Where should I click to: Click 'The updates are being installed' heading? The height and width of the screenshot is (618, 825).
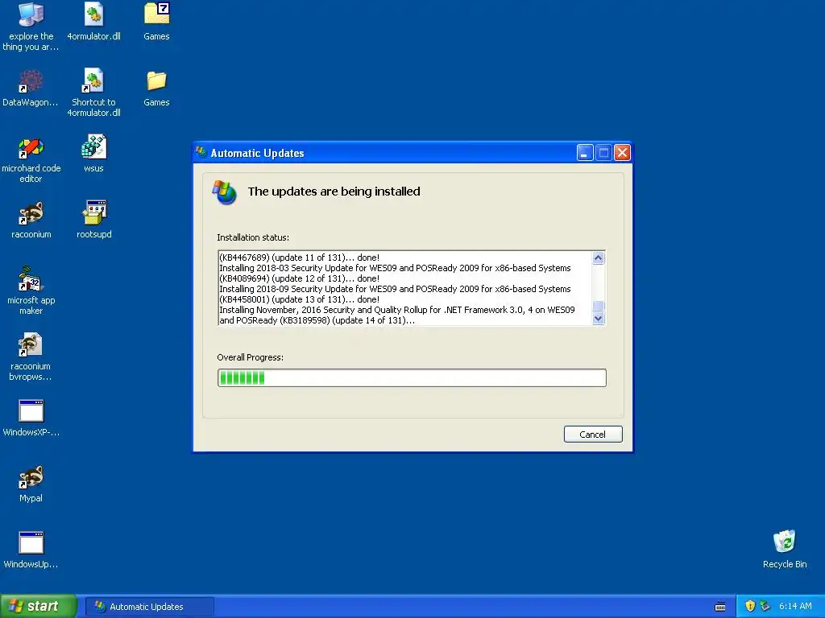[x=334, y=192]
